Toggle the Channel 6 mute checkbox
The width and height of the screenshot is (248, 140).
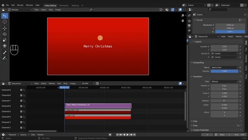pos(21,106)
